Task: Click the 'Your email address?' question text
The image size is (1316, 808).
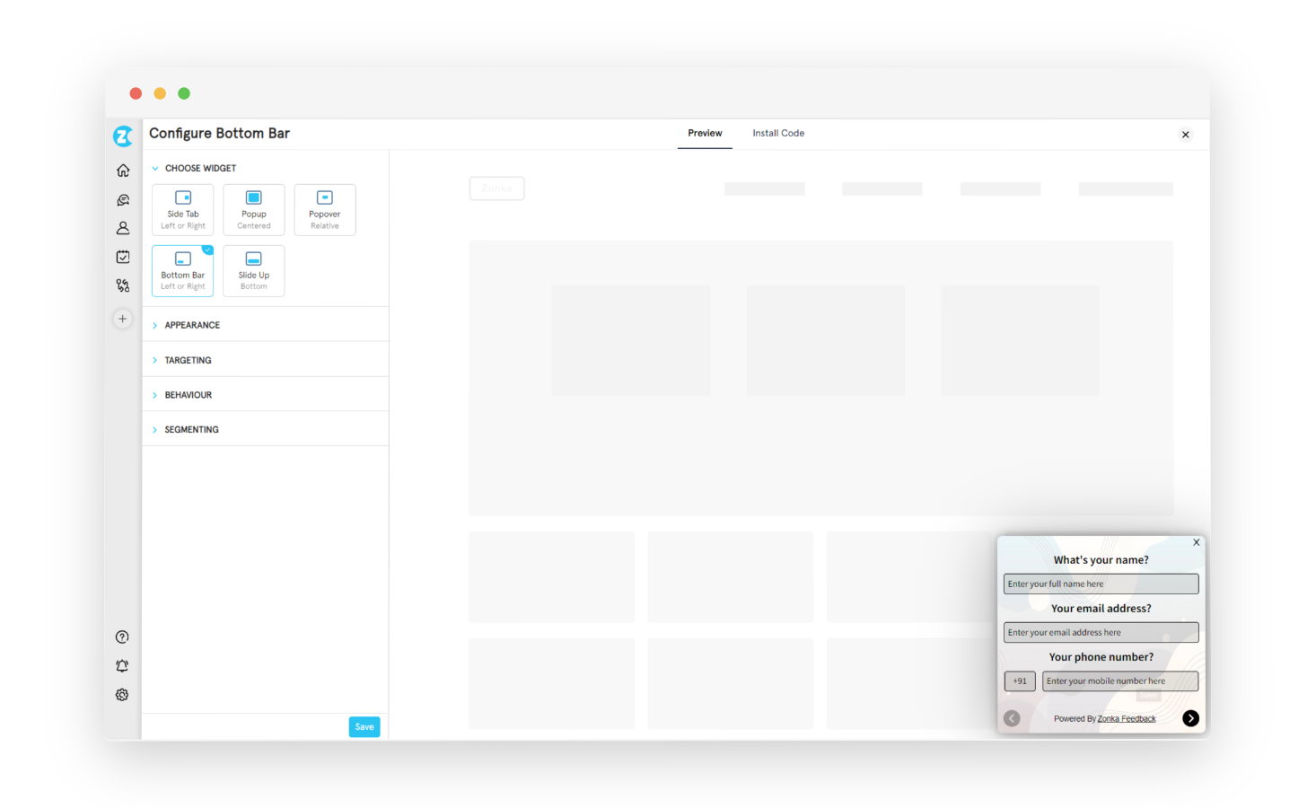Action: click(1101, 609)
